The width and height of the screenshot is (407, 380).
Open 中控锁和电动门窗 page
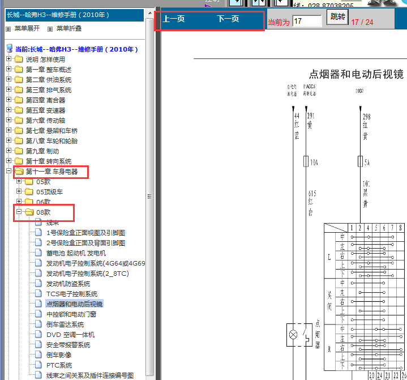pyautogui.click(x=71, y=314)
